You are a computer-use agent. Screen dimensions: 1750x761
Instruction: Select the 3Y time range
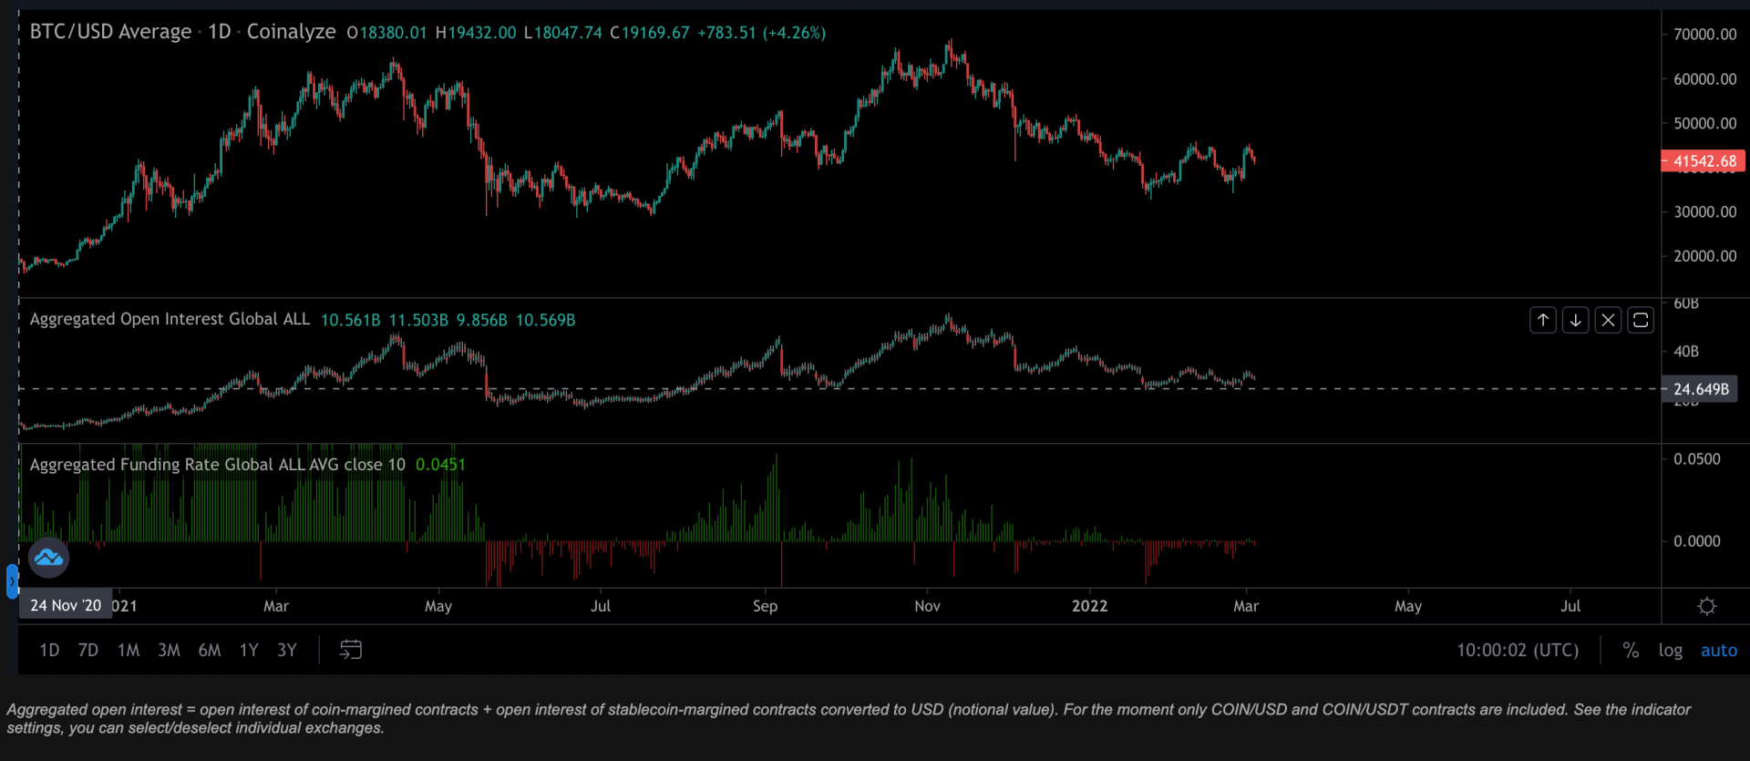287,650
